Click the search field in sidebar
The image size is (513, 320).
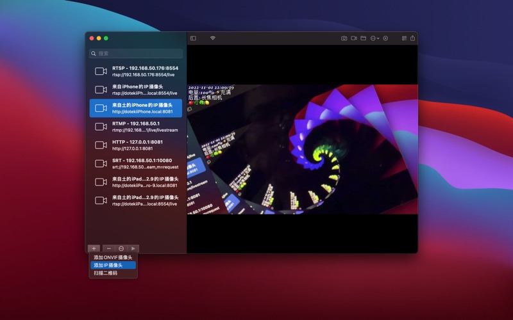click(136, 54)
